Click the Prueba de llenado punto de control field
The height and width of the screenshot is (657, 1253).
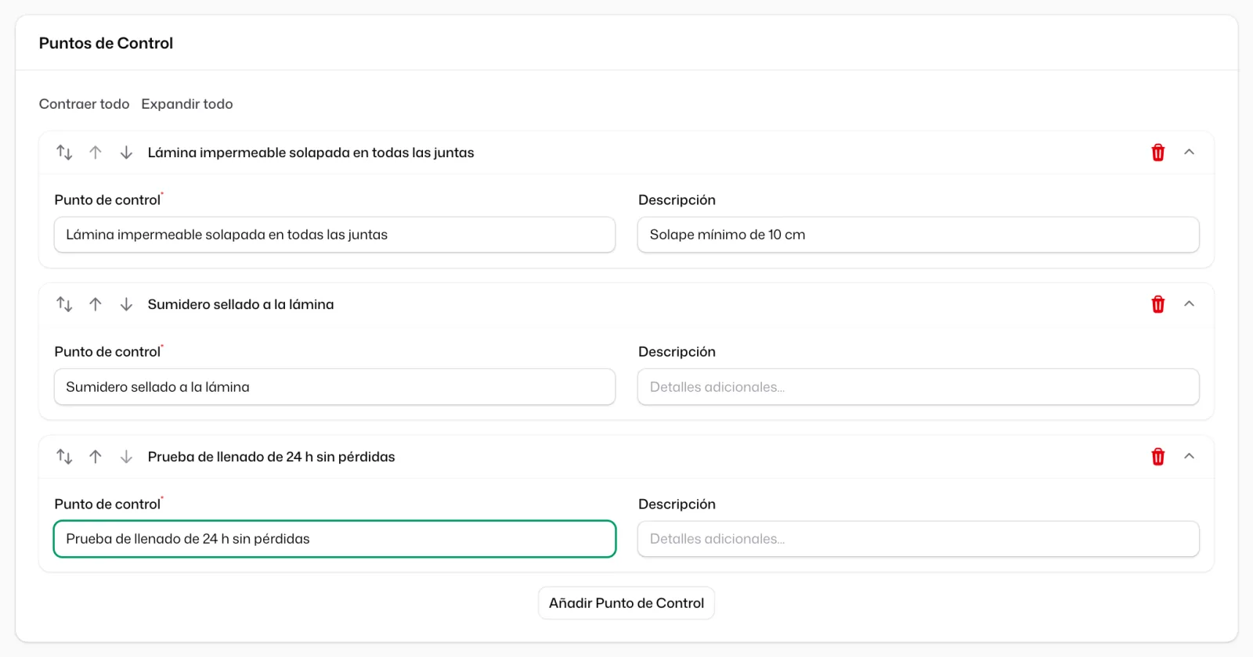pyautogui.click(x=334, y=539)
